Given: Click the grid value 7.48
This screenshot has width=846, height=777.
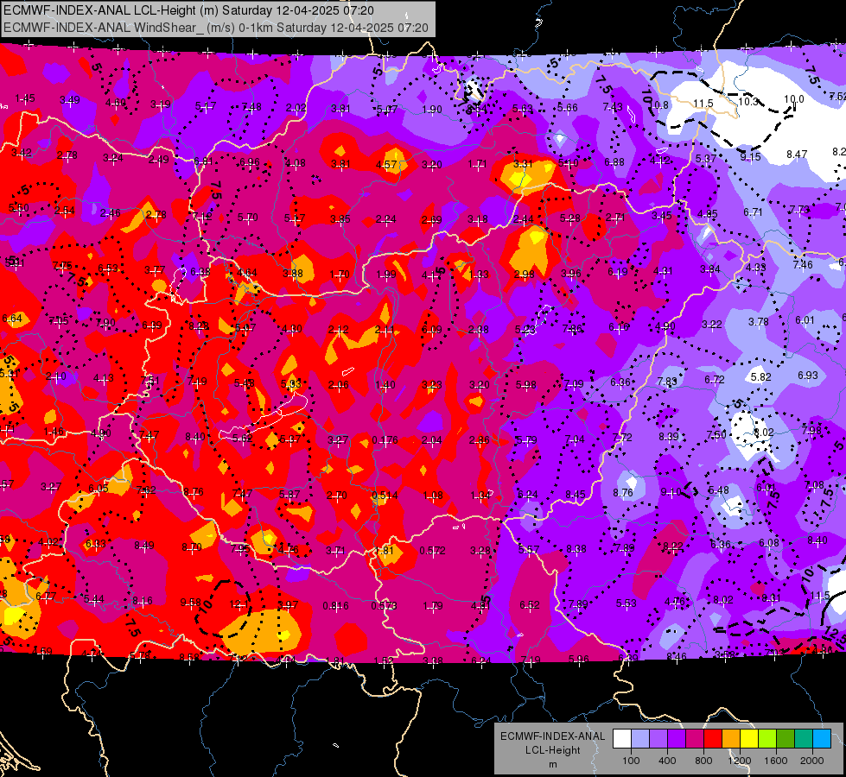Looking at the screenshot, I should [251, 107].
